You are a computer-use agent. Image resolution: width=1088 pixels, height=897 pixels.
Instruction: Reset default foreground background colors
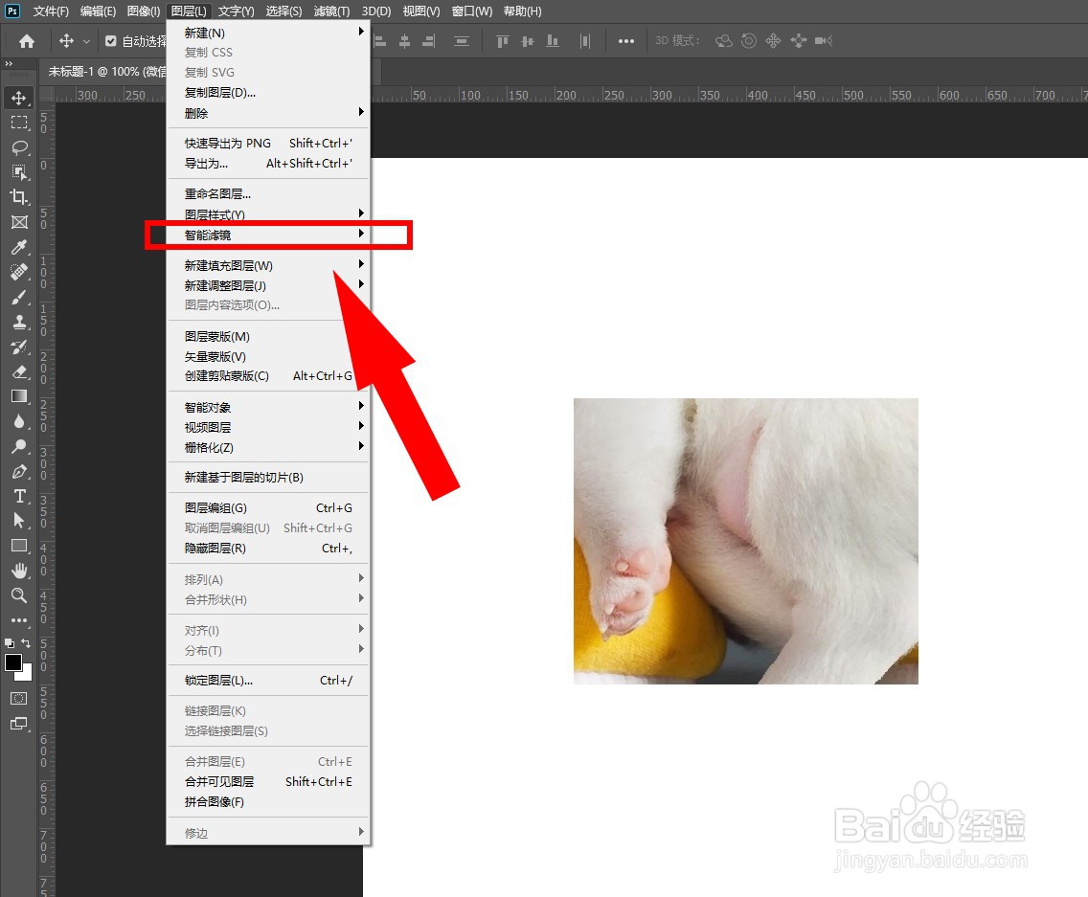[x=9, y=643]
